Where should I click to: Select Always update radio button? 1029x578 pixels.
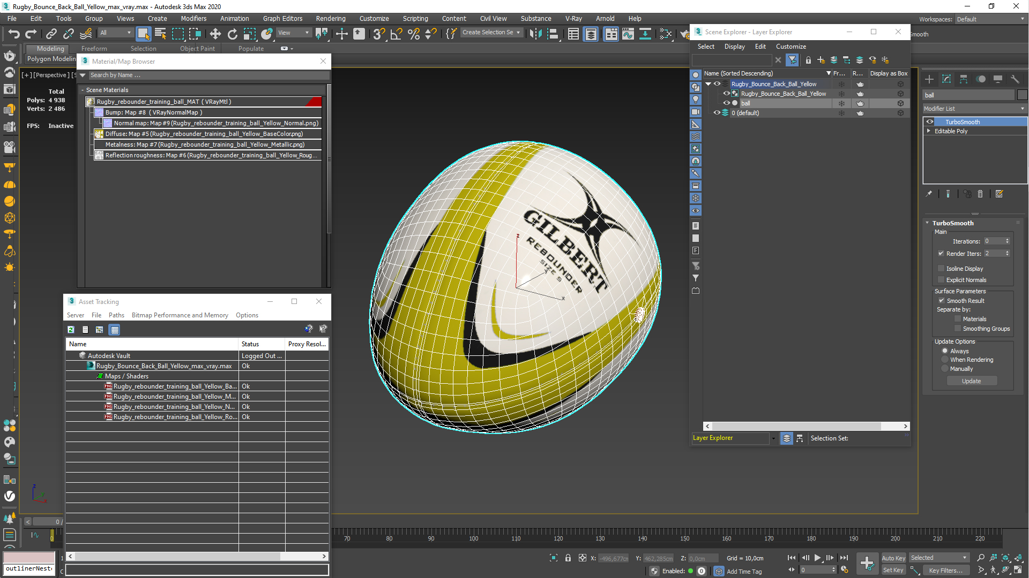945,351
